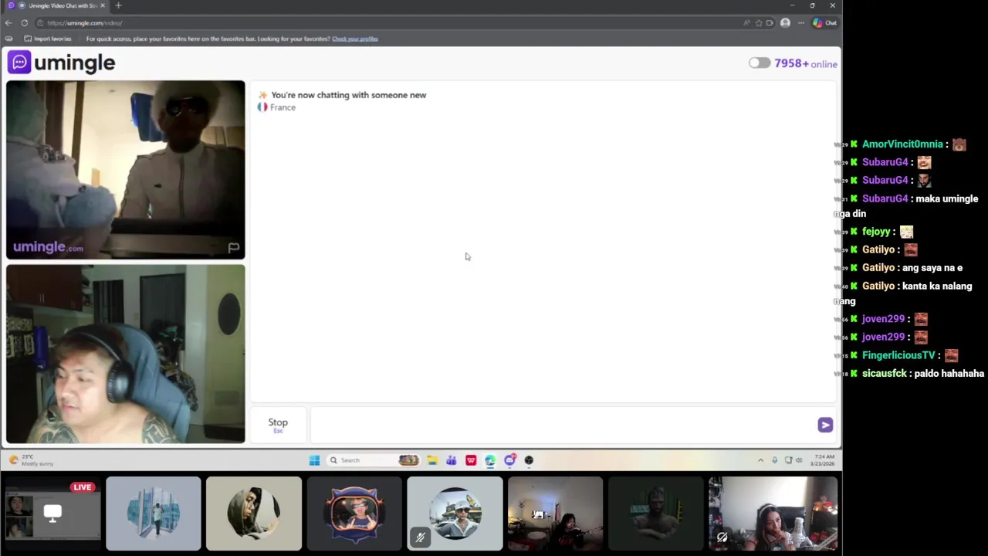Click the France country label

coord(283,107)
